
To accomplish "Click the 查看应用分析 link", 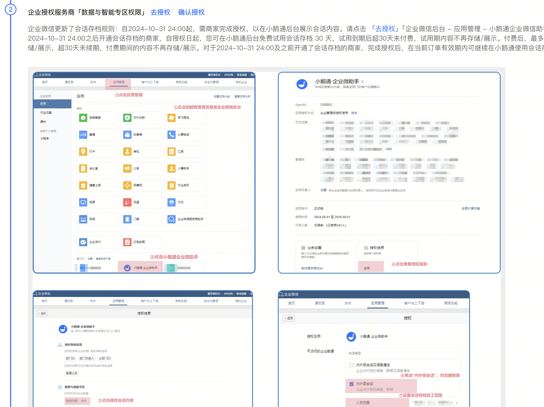I will [242, 96].
